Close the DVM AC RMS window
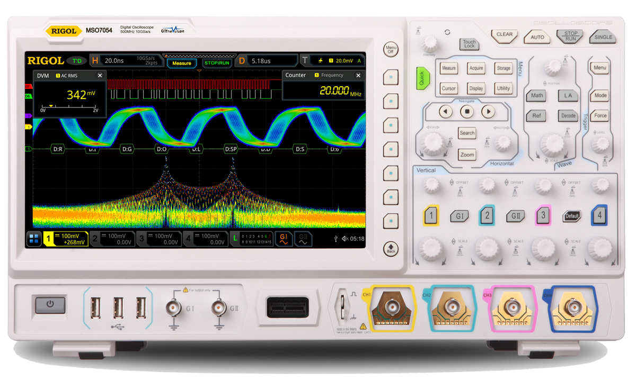 pyautogui.click(x=100, y=76)
